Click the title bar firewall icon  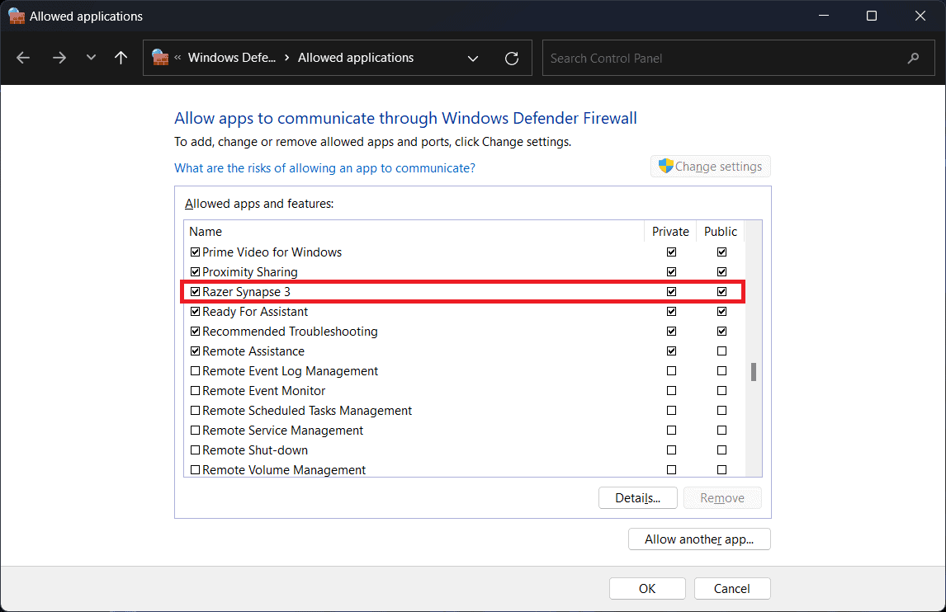[17, 16]
